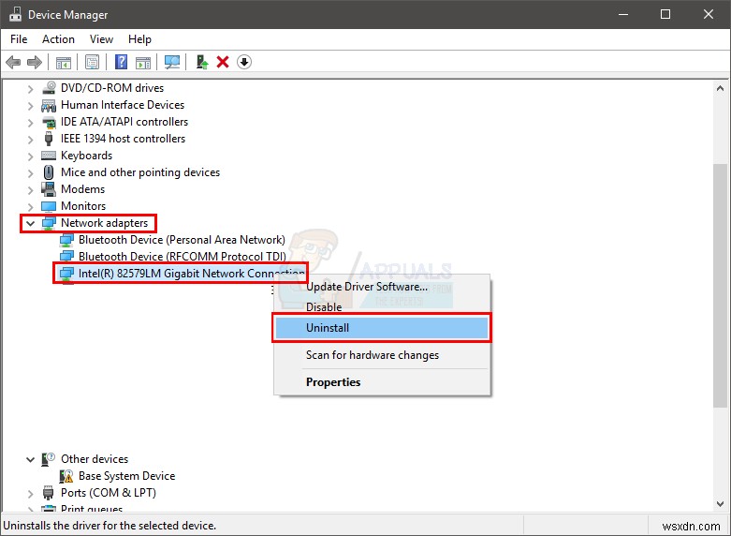Expand the Ports (COM & LPT) node
The height and width of the screenshot is (536, 731).
point(30,493)
